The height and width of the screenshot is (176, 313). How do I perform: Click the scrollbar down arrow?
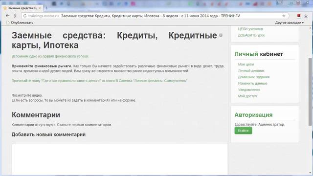(310, 173)
